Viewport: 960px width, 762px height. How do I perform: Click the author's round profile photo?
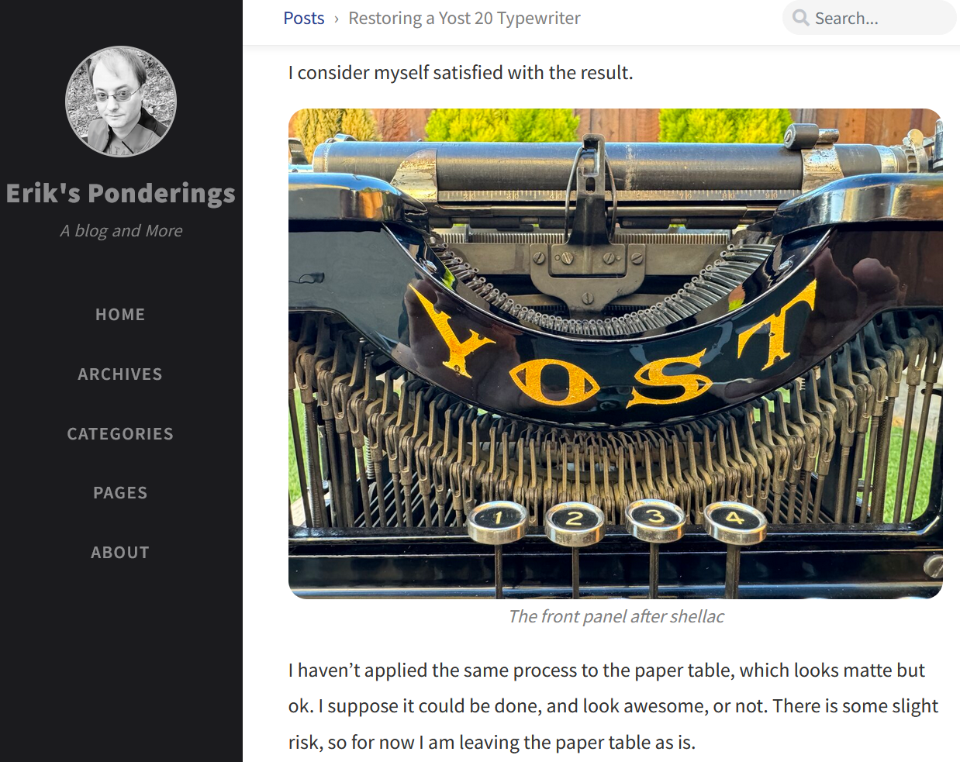(x=121, y=102)
